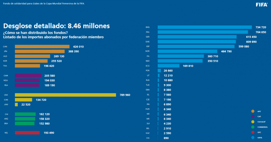Click the value 269 130
The image size is (271, 142).
pyautogui.click(x=59, y=56)
